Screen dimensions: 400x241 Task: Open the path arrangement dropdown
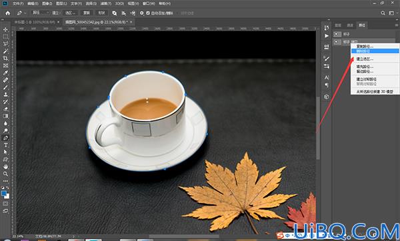(133, 13)
